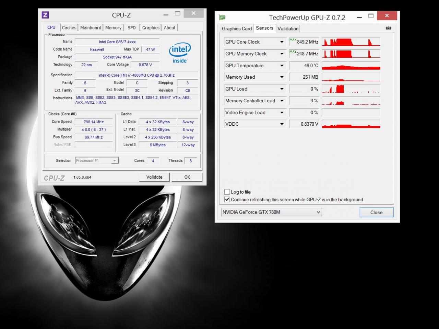Open the Validation tab in GPU-Z
439x329 pixels.
[288, 29]
